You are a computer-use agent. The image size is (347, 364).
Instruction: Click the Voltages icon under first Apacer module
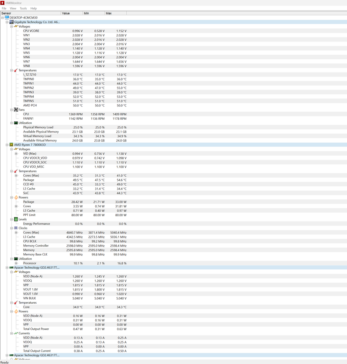tap(16, 272)
